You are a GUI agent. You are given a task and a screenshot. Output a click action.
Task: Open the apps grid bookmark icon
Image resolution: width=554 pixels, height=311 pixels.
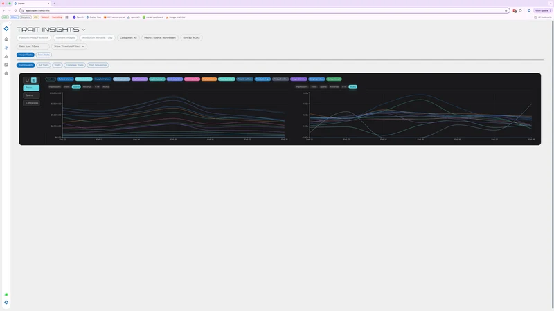(66, 17)
